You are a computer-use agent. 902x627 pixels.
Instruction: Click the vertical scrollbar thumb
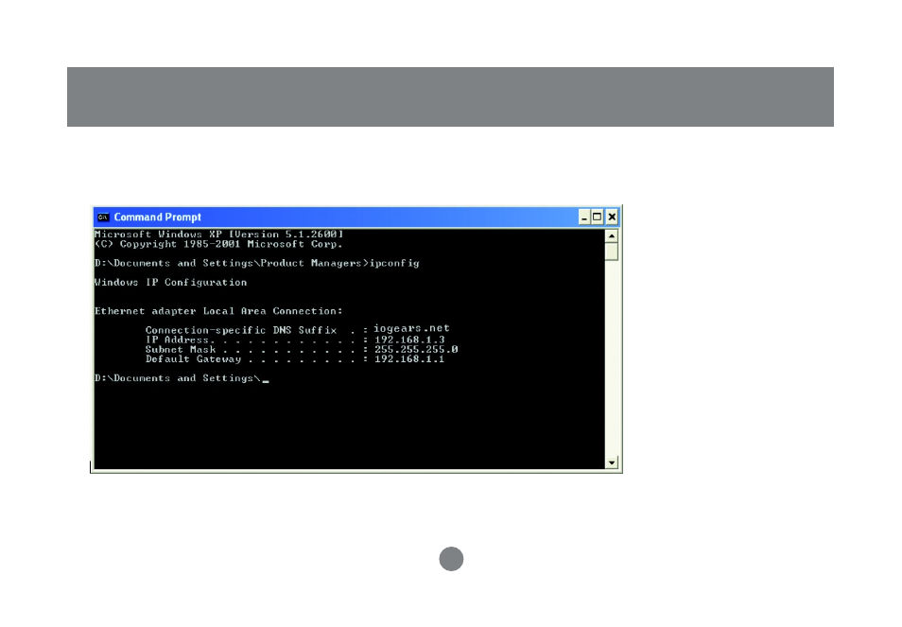click(x=612, y=252)
